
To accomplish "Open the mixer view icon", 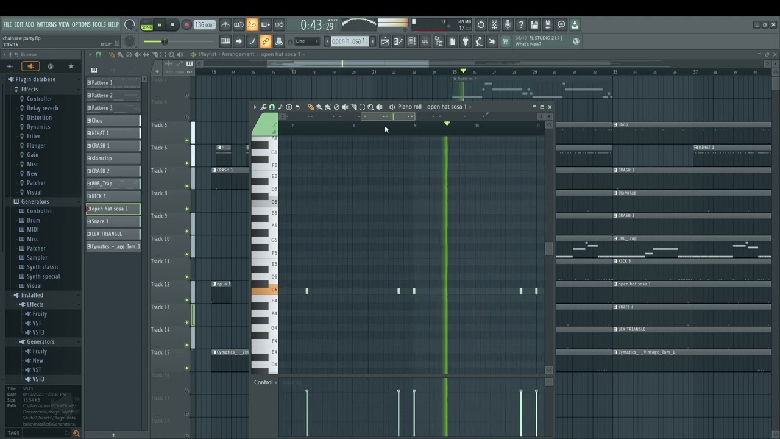I will 425,41.
